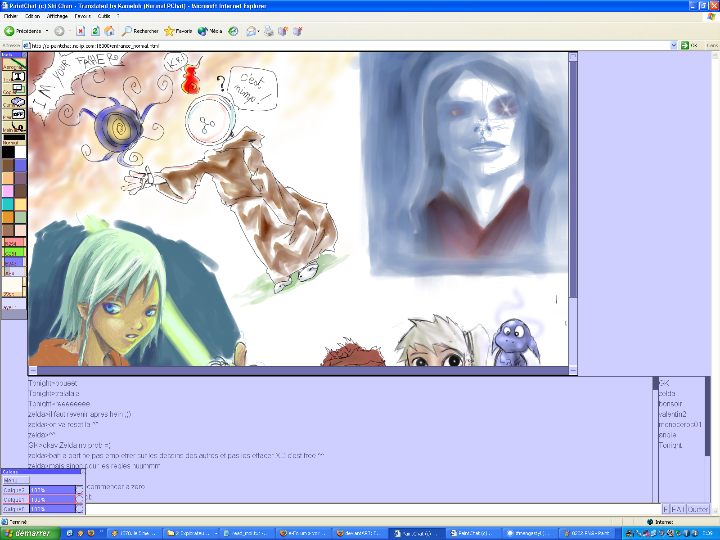Select the Calque0 layer
720x540 pixels.
point(16,509)
